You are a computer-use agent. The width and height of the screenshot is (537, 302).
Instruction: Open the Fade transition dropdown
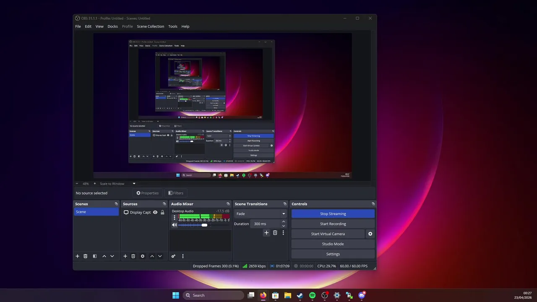pyautogui.click(x=260, y=214)
